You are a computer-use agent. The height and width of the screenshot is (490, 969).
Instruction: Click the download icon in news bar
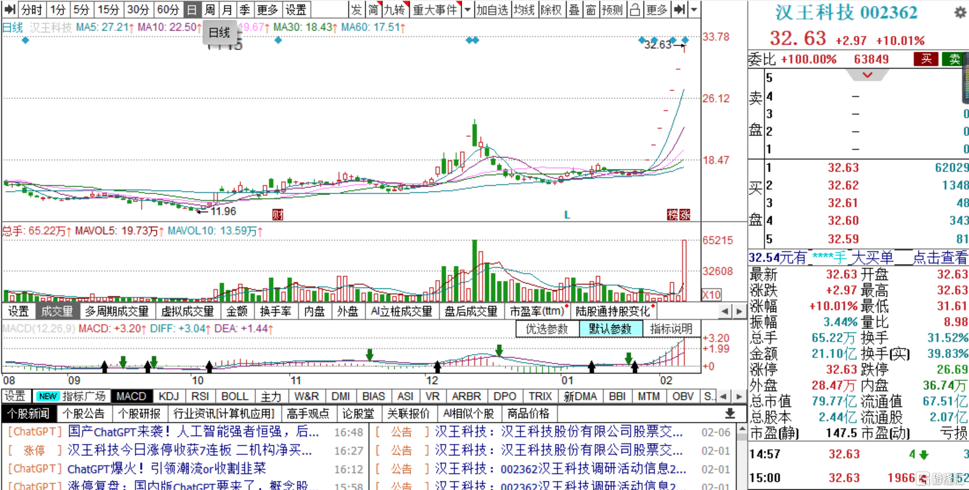(x=730, y=414)
